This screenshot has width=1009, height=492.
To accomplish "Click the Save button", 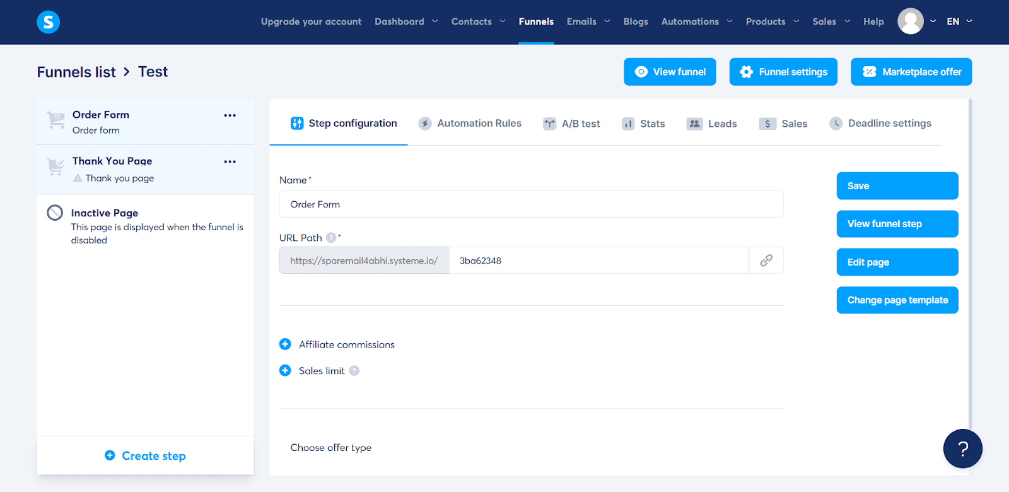I will point(897,186).
